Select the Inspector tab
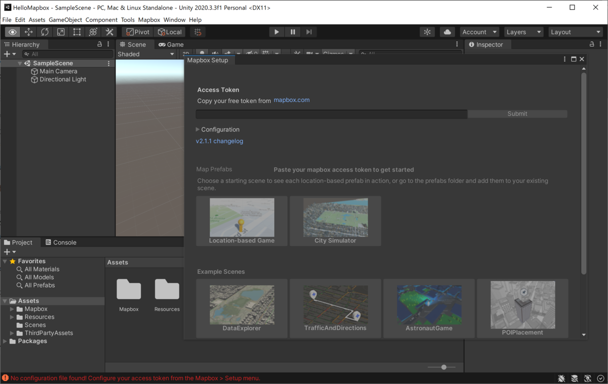 point(486,45)
